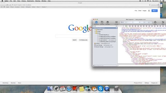
Task: Click the Google apps grid icon
Action: click(x=149, y=11)
